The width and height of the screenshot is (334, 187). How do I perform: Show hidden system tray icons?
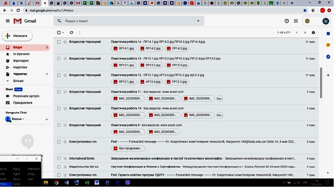284,183
